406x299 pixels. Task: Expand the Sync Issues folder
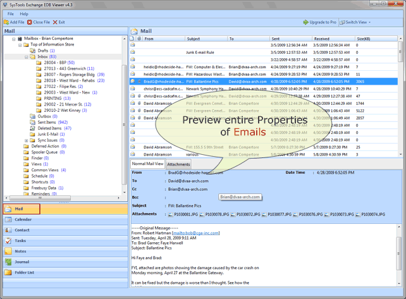click(x=26, y=140)
